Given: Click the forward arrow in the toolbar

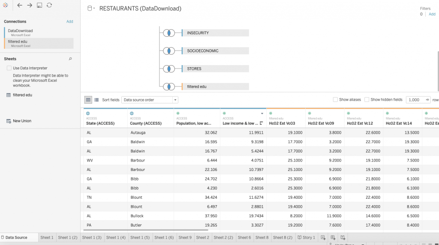Looking at the screenshot, I should 30,5.
